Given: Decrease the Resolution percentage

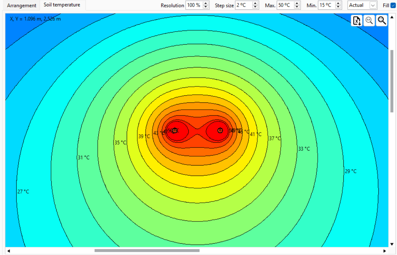Looking at the screenshot, I should click(205, 7).
